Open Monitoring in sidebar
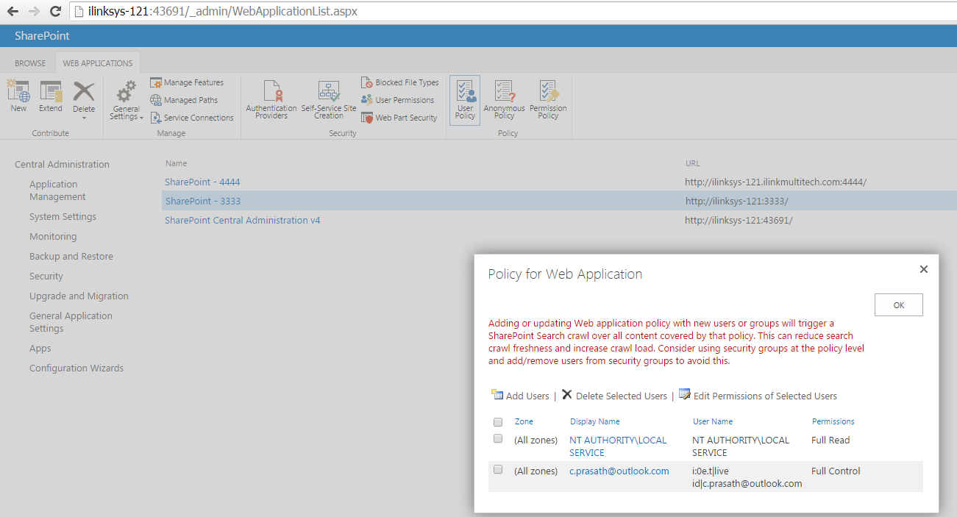The height and width of the screenshot is (517, 957). [x=53, y=237]
